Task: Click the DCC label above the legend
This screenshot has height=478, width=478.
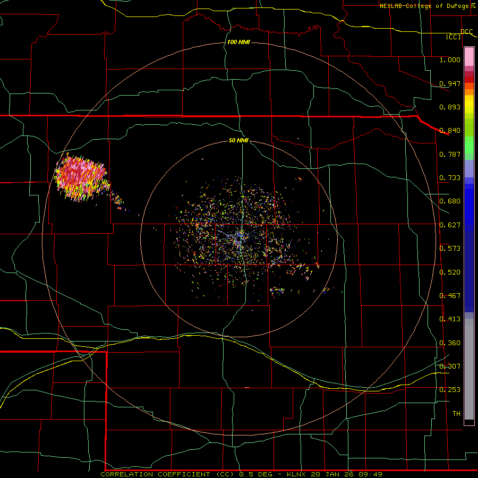Action: [x=466, y=32]
